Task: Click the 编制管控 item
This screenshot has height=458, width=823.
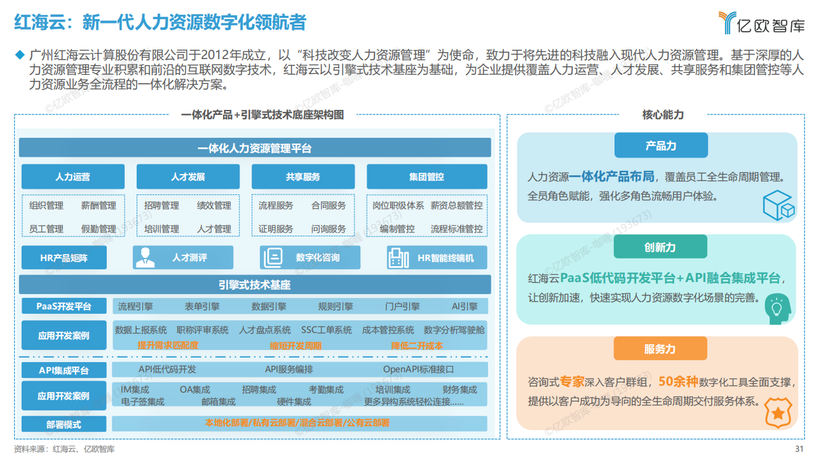Action: pos(397,229)
